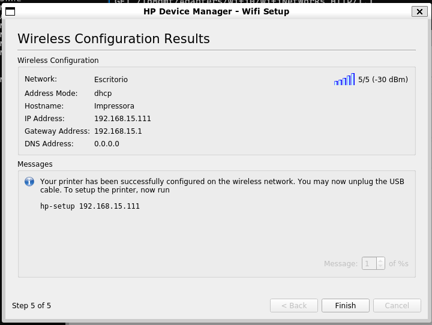
Task: Click the wifi signal strength bars icon
Action: pos(344,79)
